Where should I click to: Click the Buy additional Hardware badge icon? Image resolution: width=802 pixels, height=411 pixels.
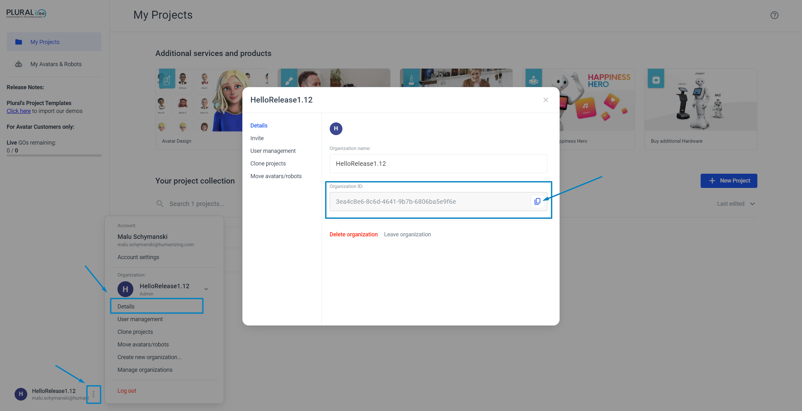[x=656, y=79]
